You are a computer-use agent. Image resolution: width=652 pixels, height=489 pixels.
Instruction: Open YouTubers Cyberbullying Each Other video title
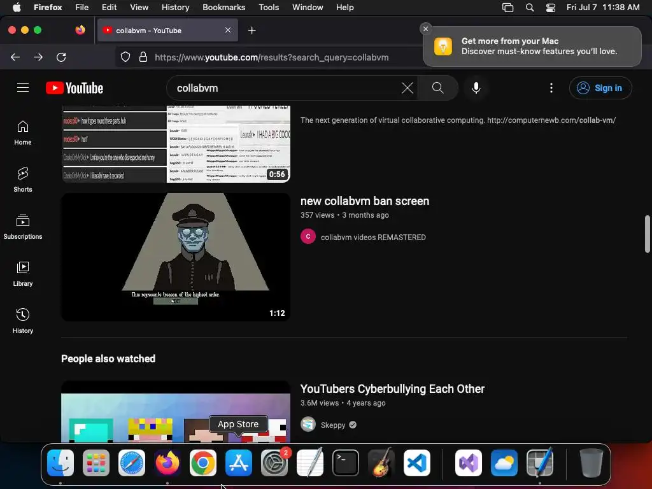point(392,389)
